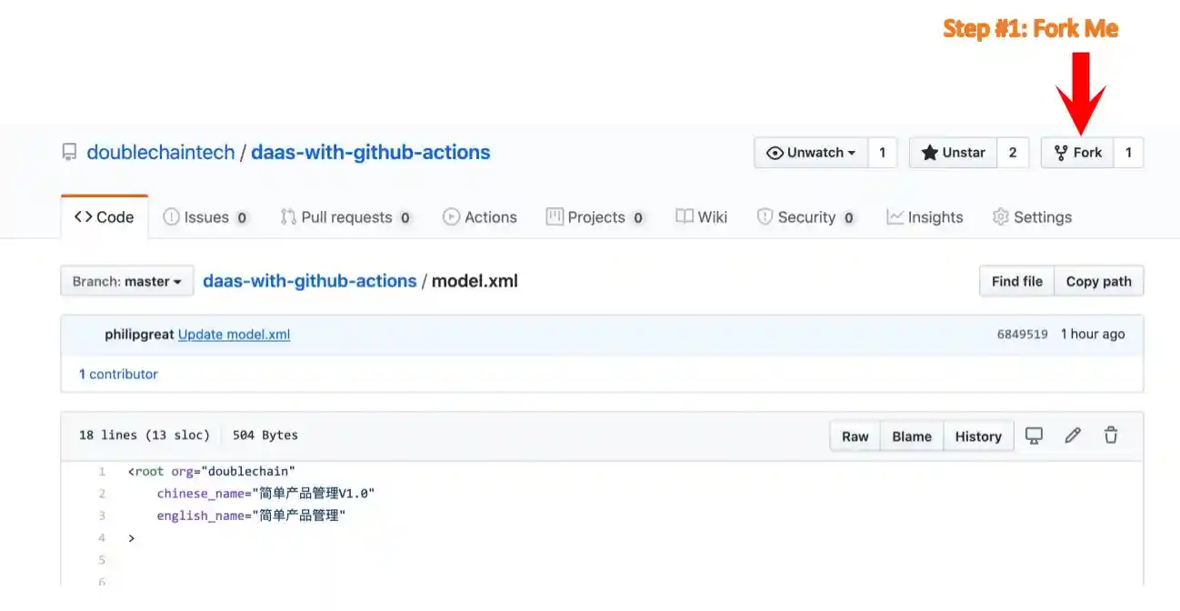Open the Pull requests tab
Image resolution: width=1180 pixels, height=611 pixels.
[x=345, y=217]
